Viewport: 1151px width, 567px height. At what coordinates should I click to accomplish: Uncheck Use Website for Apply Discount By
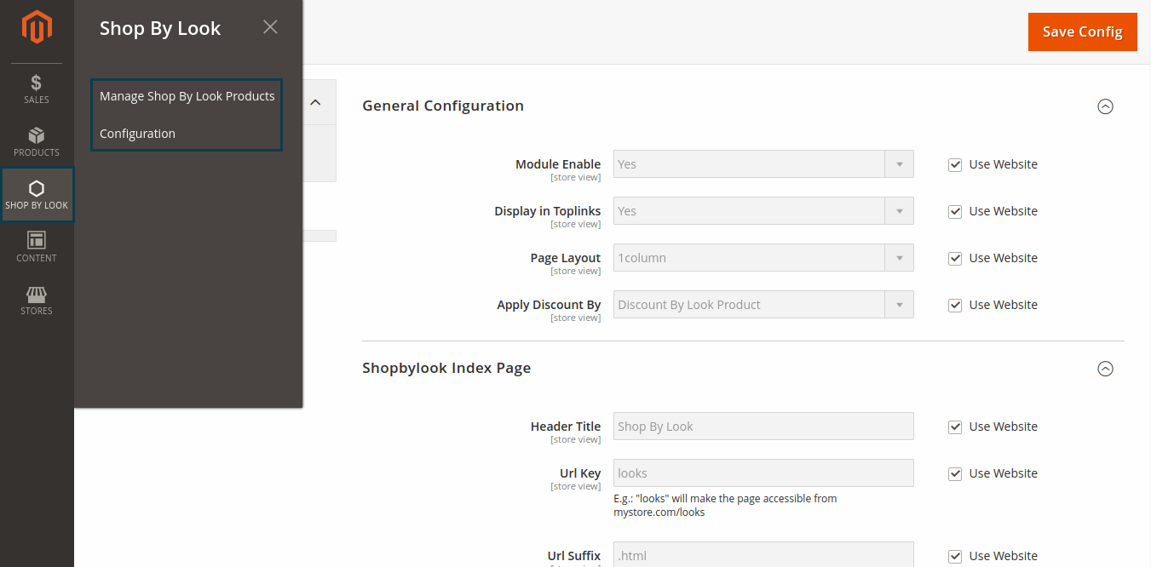[955, 306]
